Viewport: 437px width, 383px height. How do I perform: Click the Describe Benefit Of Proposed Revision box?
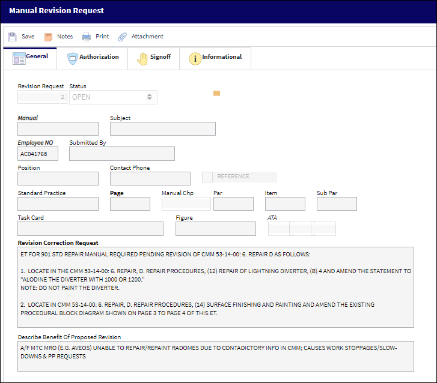[x=216, y=356]
